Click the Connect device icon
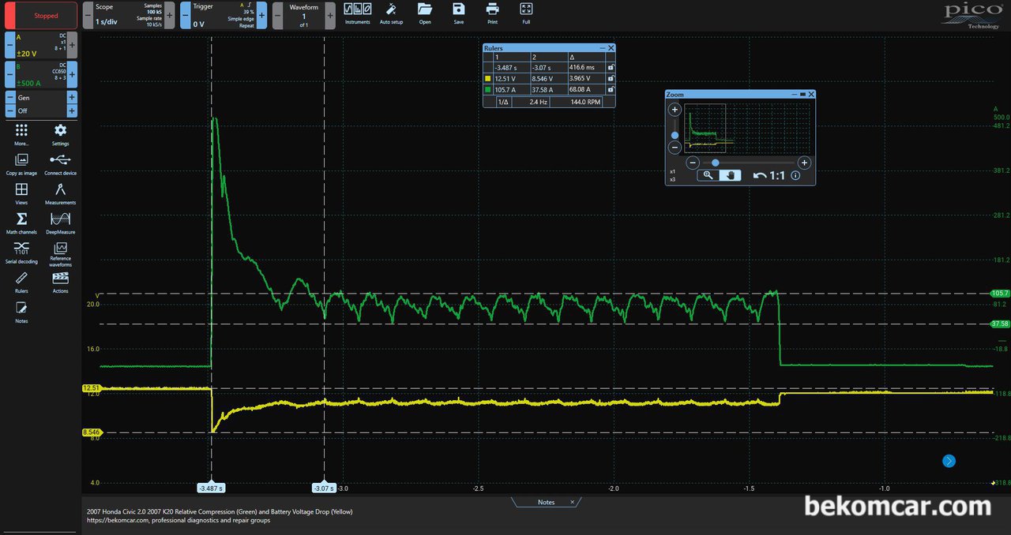The image size is (1011, 535). [x=60, y=163]
